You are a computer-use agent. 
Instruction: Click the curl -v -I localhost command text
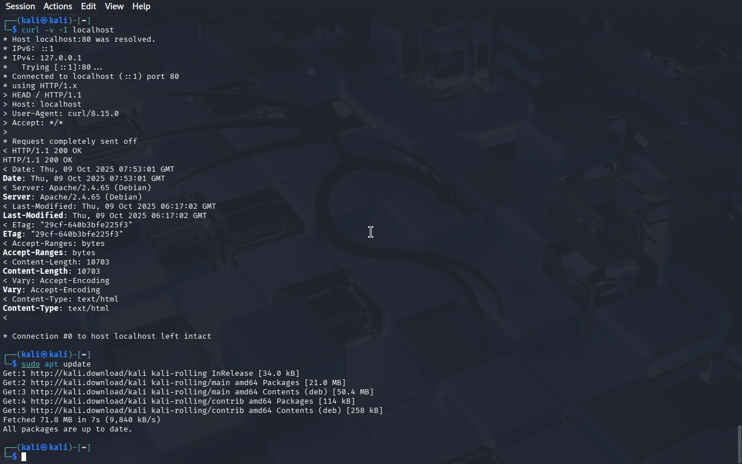68,30
